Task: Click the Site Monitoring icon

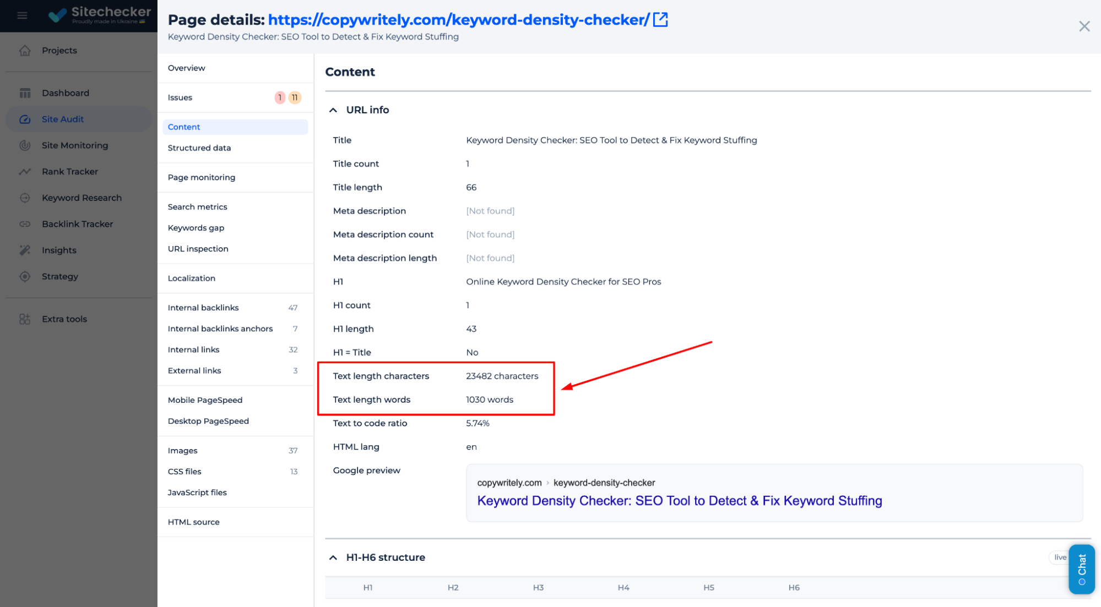Action: coord(25,145)
